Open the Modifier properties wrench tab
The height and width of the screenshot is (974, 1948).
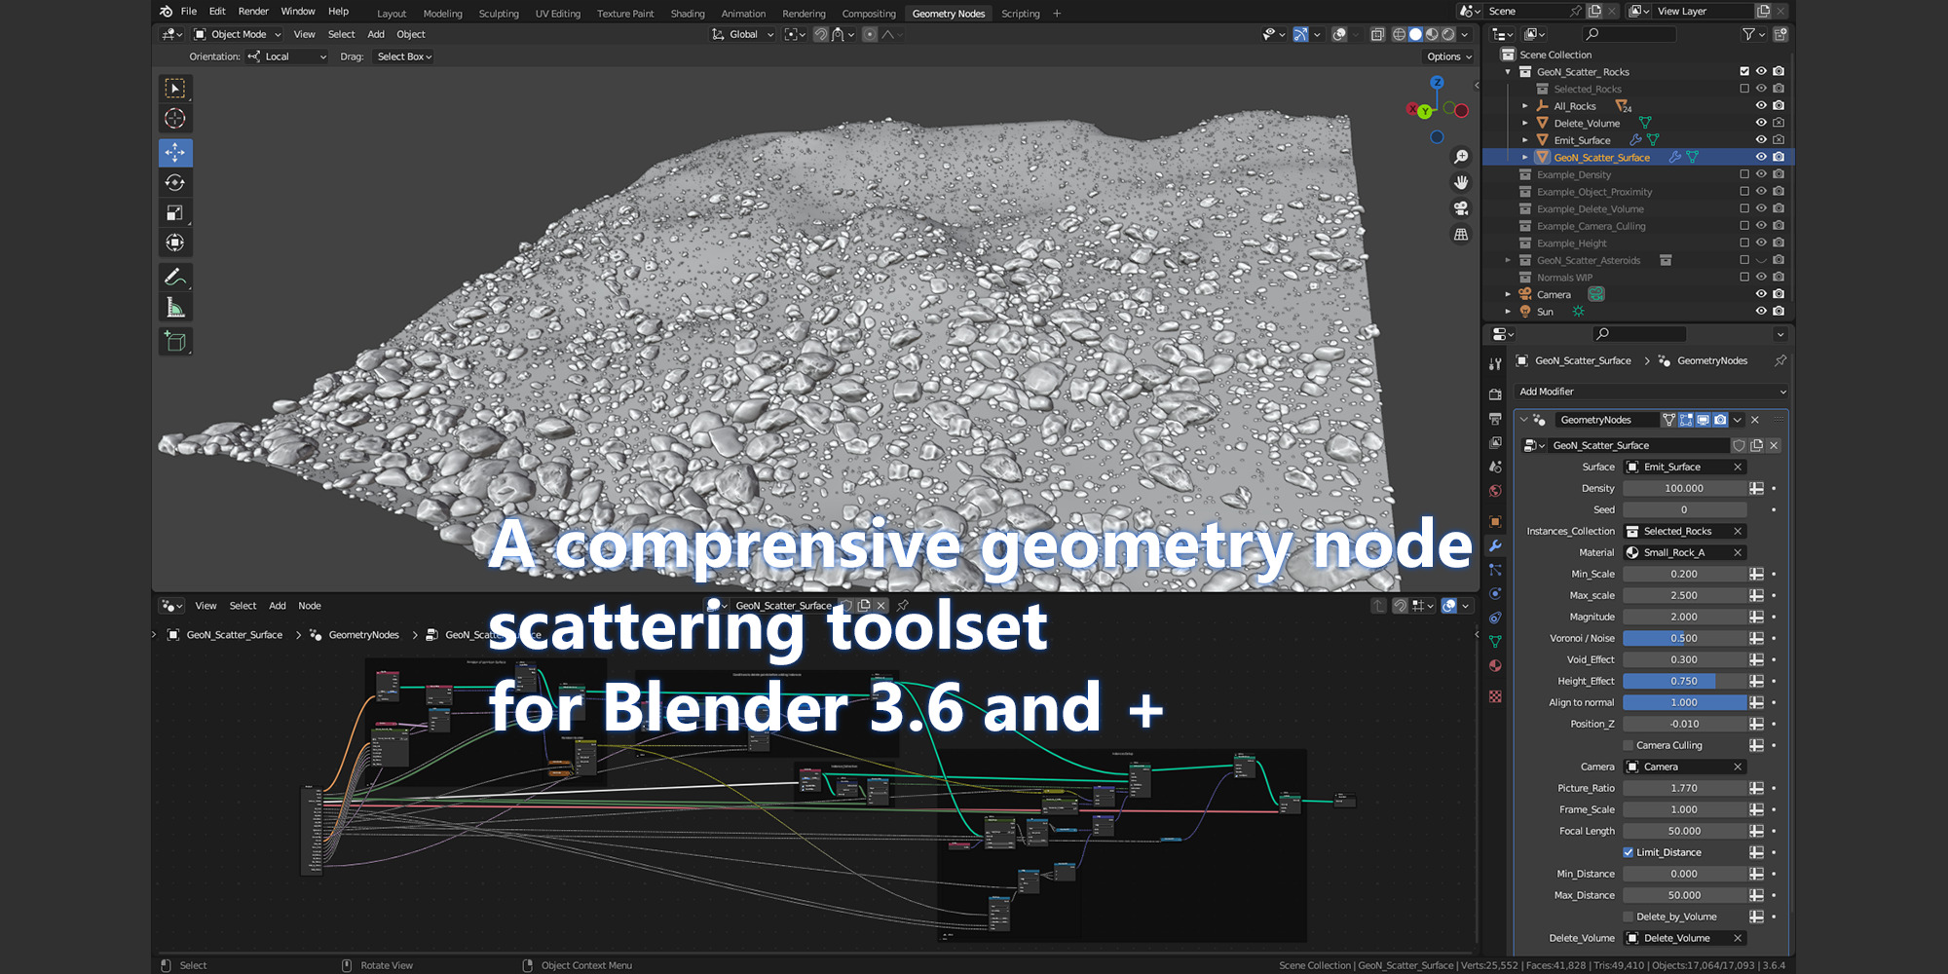tap(1495, 545)
